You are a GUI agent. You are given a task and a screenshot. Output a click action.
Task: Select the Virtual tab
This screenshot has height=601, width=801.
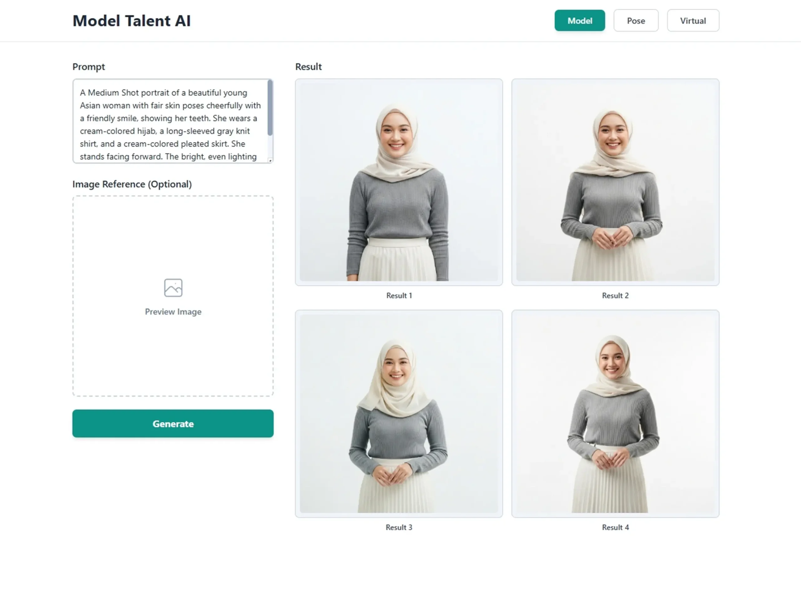[693, 21]
